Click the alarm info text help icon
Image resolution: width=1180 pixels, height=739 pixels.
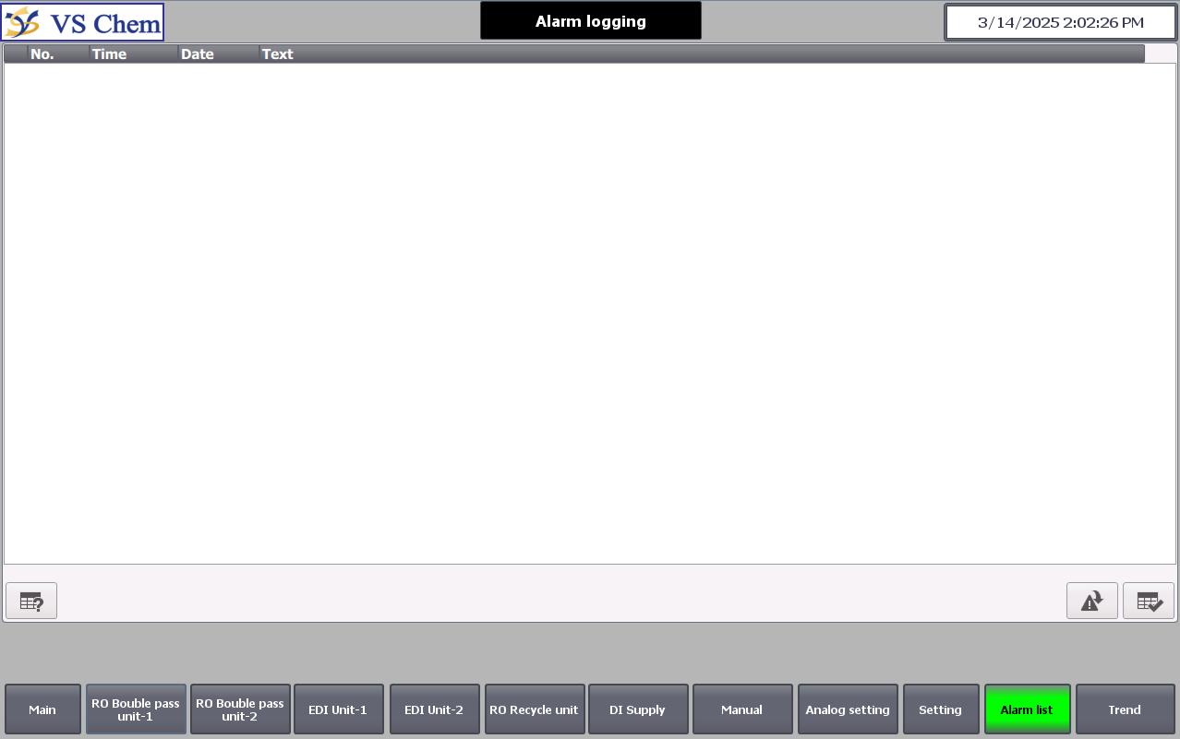[x=31, y=601]
